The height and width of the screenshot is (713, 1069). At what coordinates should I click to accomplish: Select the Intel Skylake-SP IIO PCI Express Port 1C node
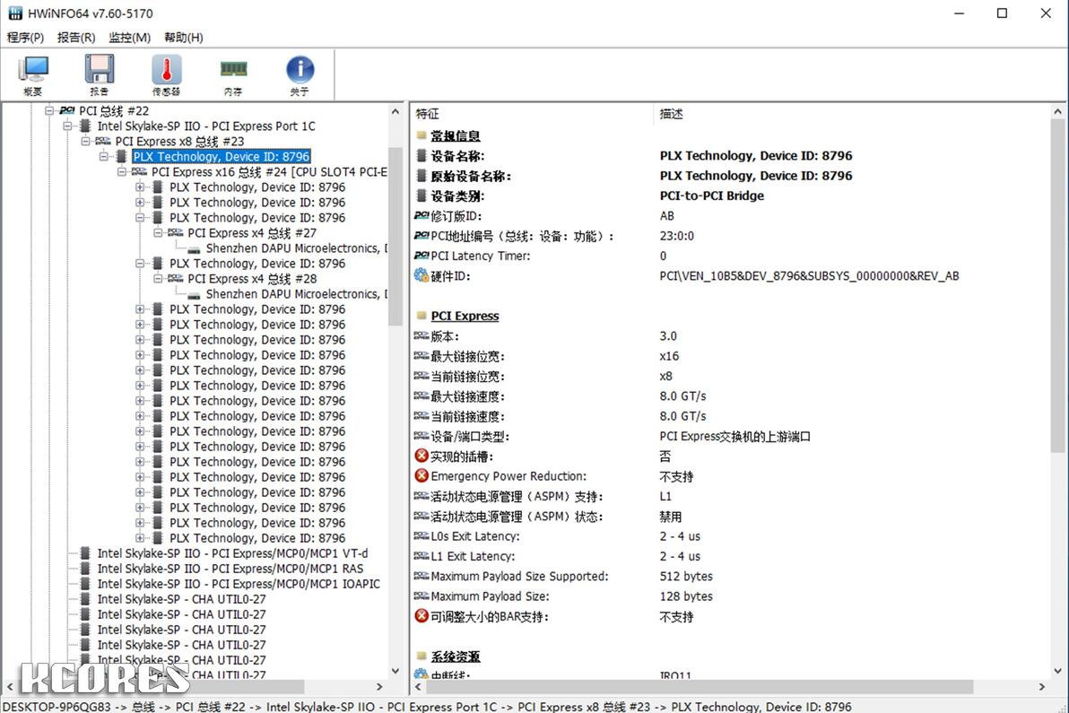point(206,126)
